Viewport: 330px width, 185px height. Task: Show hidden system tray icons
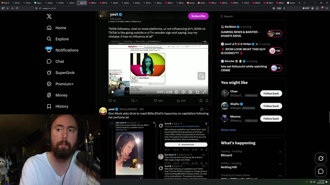307,182
